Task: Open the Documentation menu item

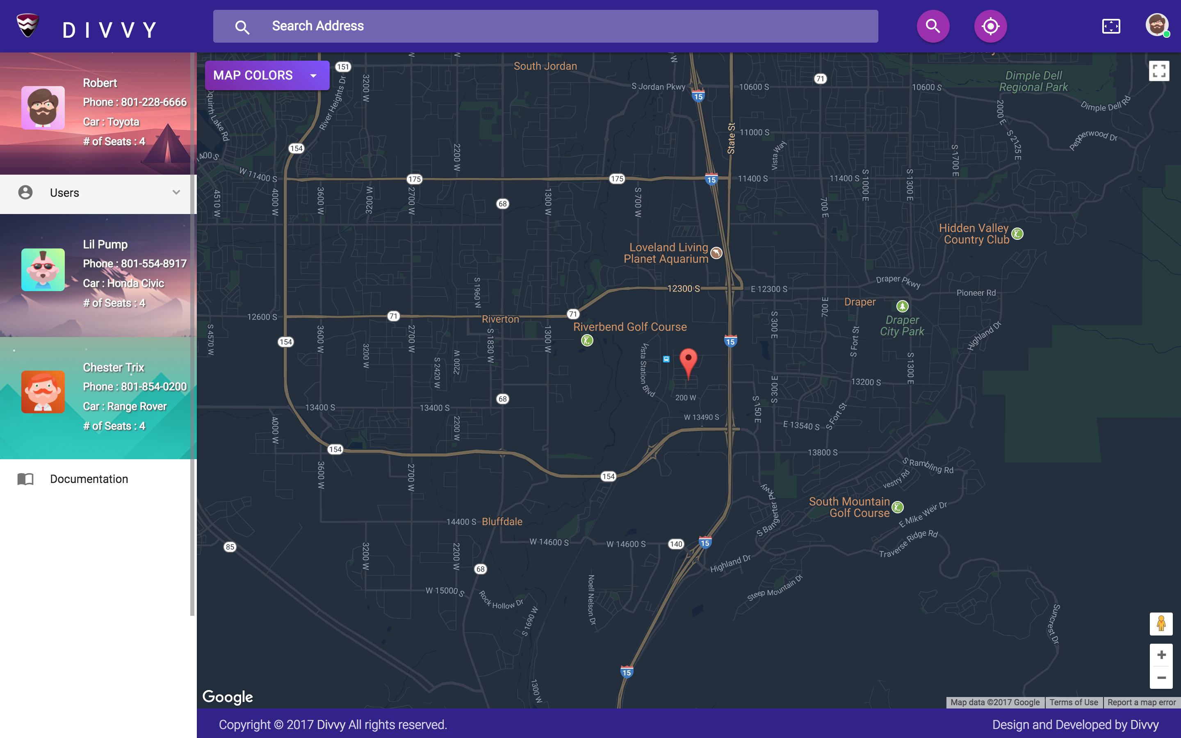Action: (x=89, y=479)
